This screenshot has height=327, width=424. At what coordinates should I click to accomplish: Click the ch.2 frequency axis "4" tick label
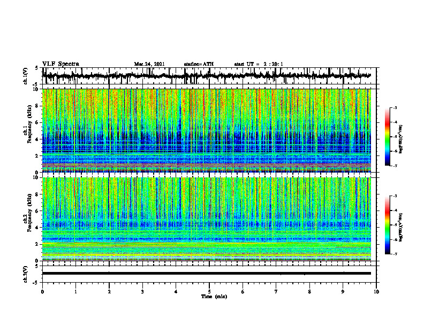coord(37,228)
